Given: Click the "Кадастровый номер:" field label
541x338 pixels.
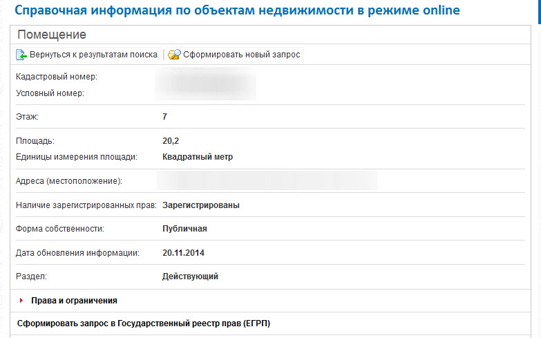Looking at the screenshot, I should click(56, 77).
